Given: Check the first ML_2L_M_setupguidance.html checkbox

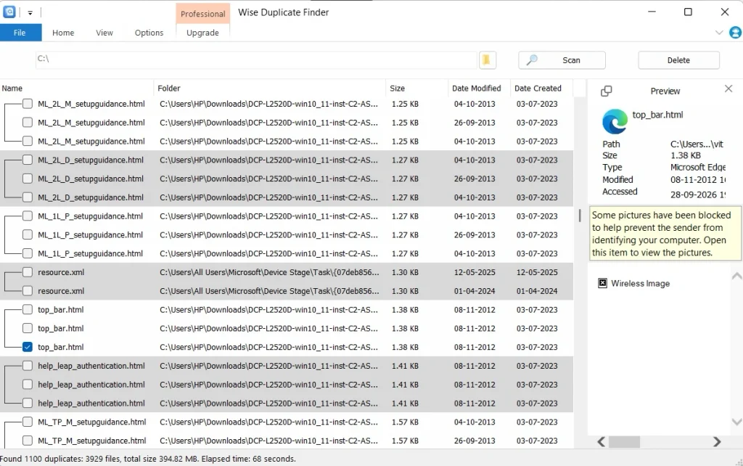Looking at the screenshot, I should pyautogui.click(x=28, y=104).
